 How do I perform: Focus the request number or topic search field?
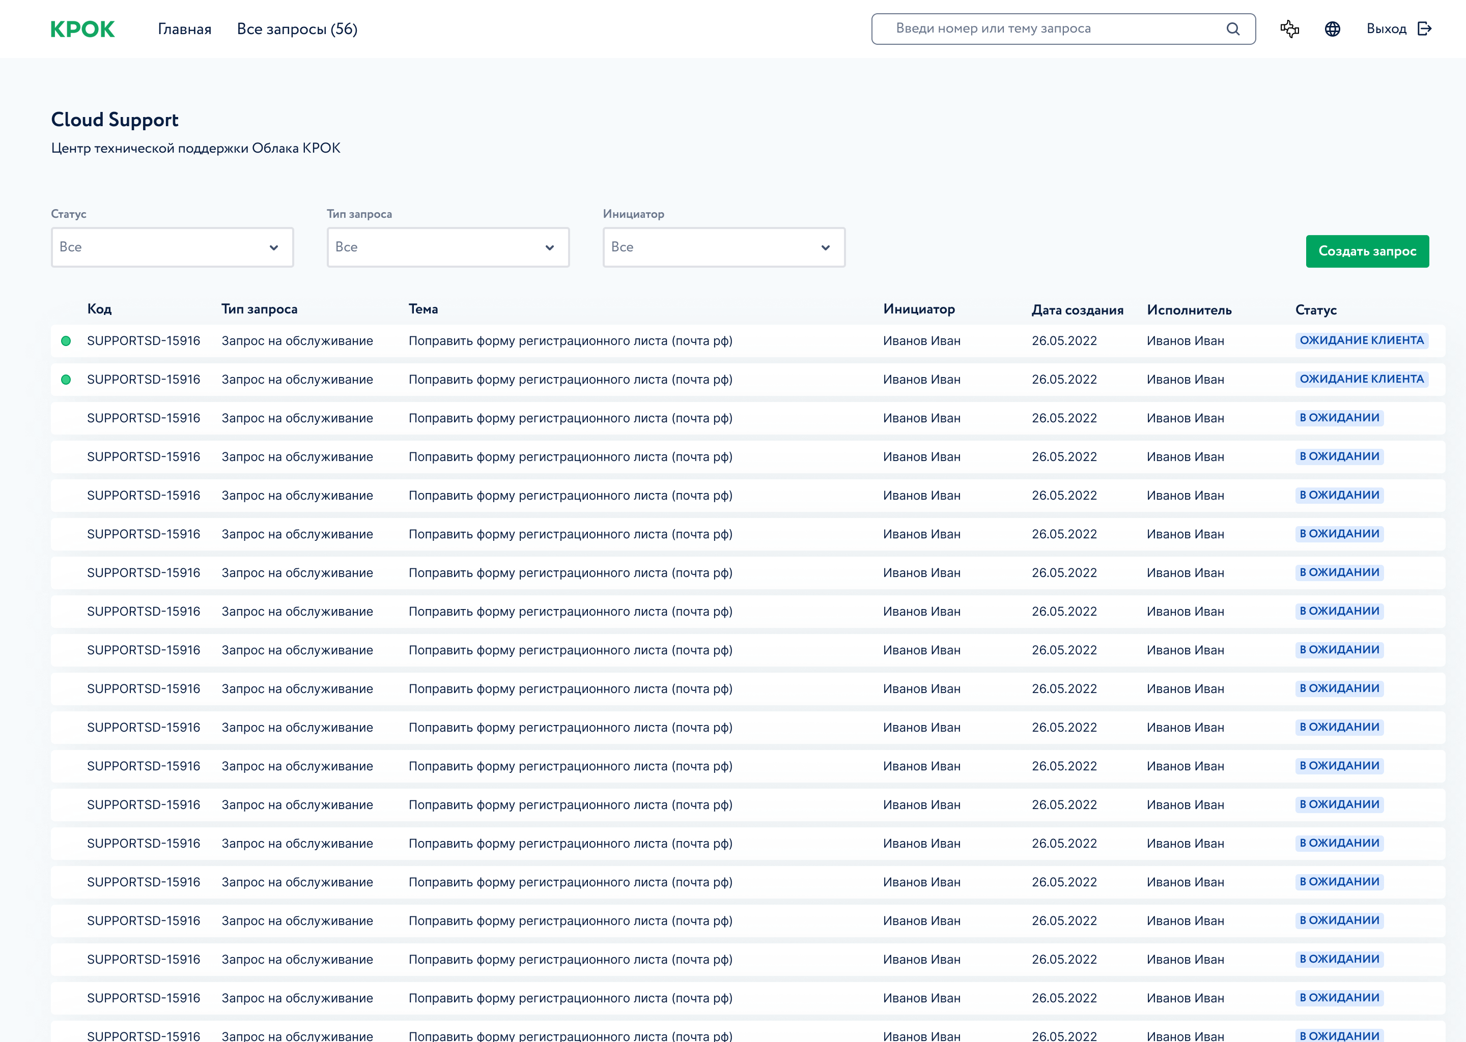(x=1053, y=29)
